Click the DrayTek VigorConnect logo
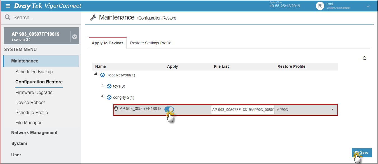 click(48, 6)
